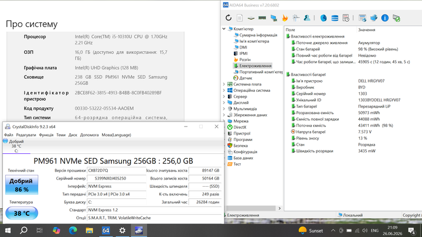Expand the Дисплей tree node
This screenshot has width=422, height=237.
coord(224,102)
